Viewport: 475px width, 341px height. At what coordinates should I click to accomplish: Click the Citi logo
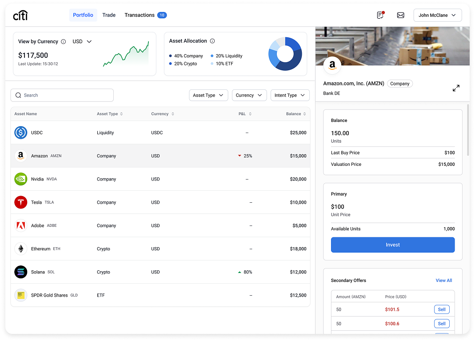[20, 15]
